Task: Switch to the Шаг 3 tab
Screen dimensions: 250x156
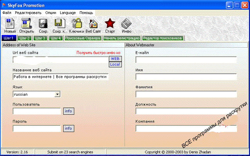Action: point(40,38)
